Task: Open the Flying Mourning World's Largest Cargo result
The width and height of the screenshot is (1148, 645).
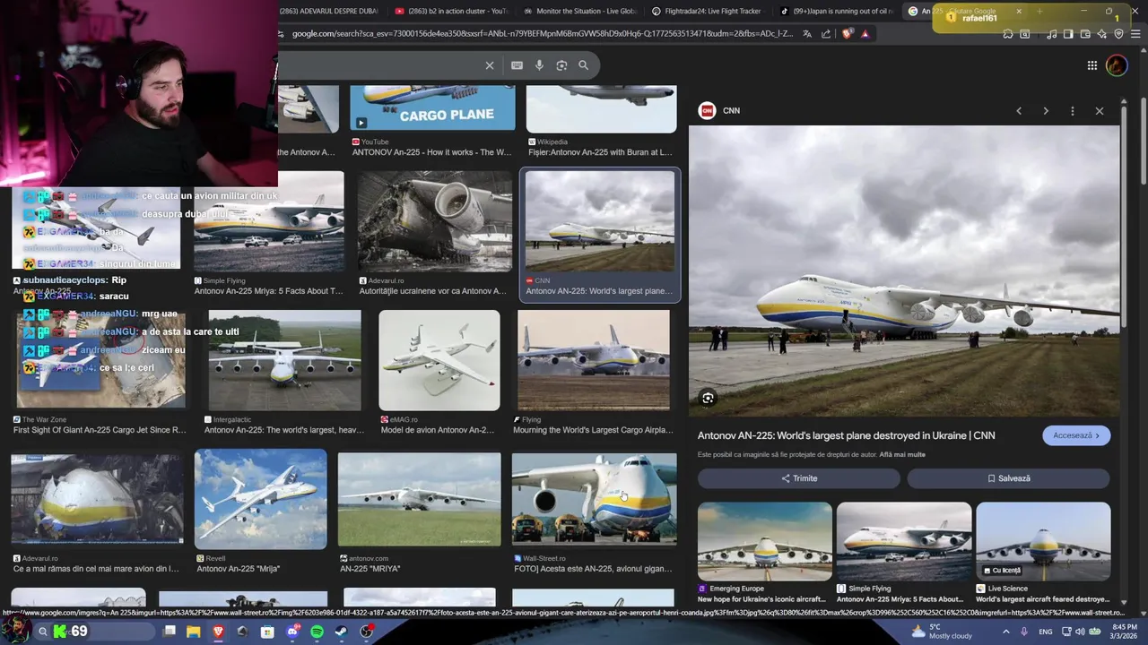Action: click(x=593, y=373)
